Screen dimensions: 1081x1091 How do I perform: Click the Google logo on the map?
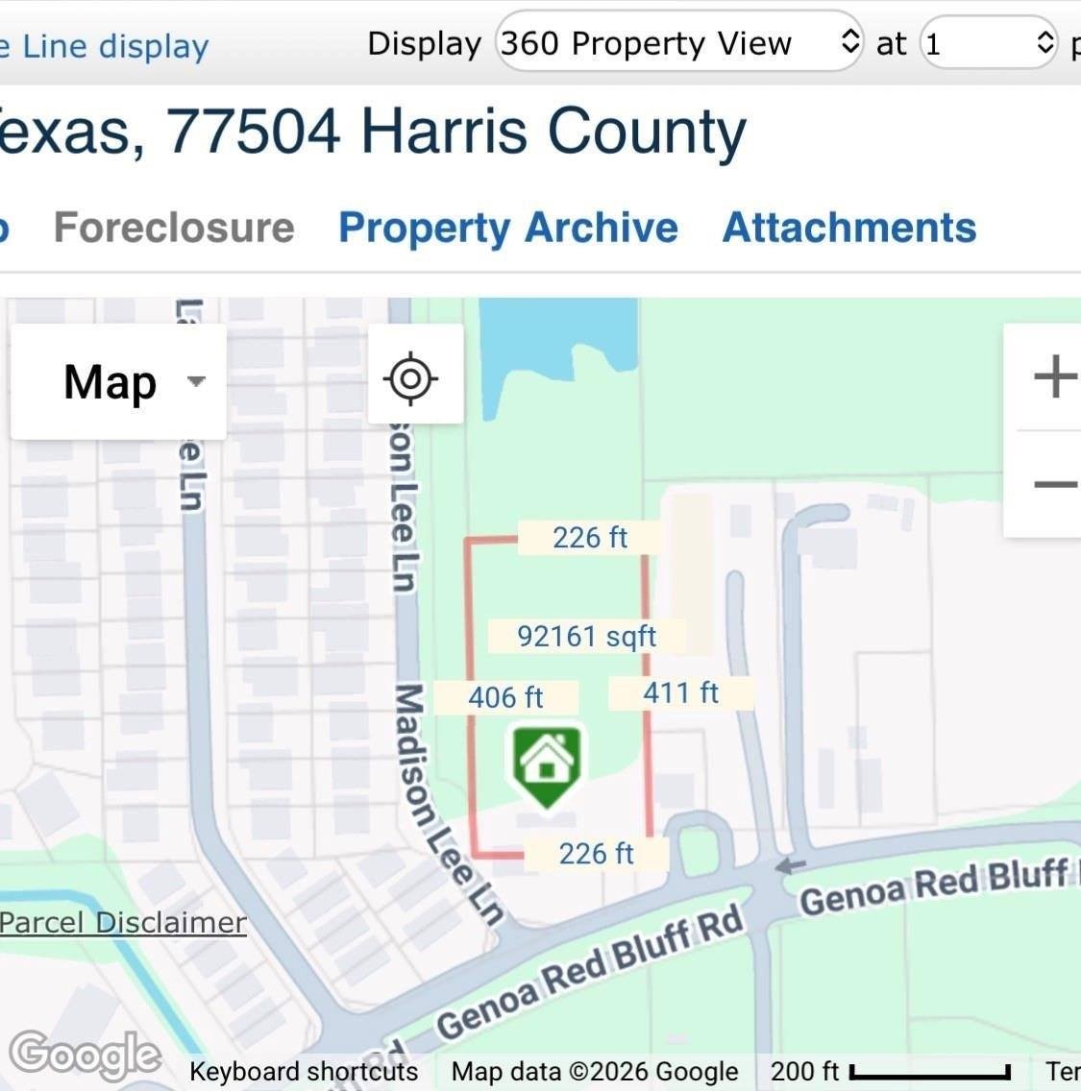85,1055
